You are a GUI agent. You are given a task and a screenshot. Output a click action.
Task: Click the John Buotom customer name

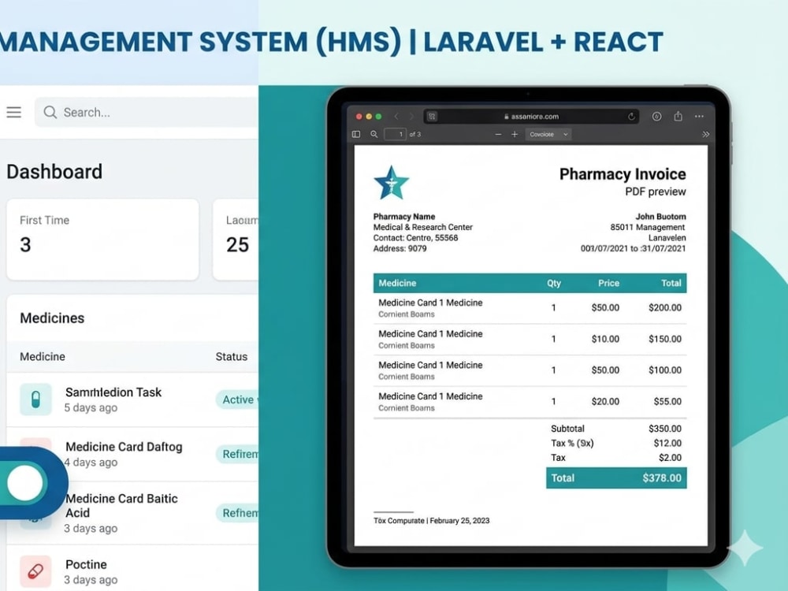click(x=660, y=217)
